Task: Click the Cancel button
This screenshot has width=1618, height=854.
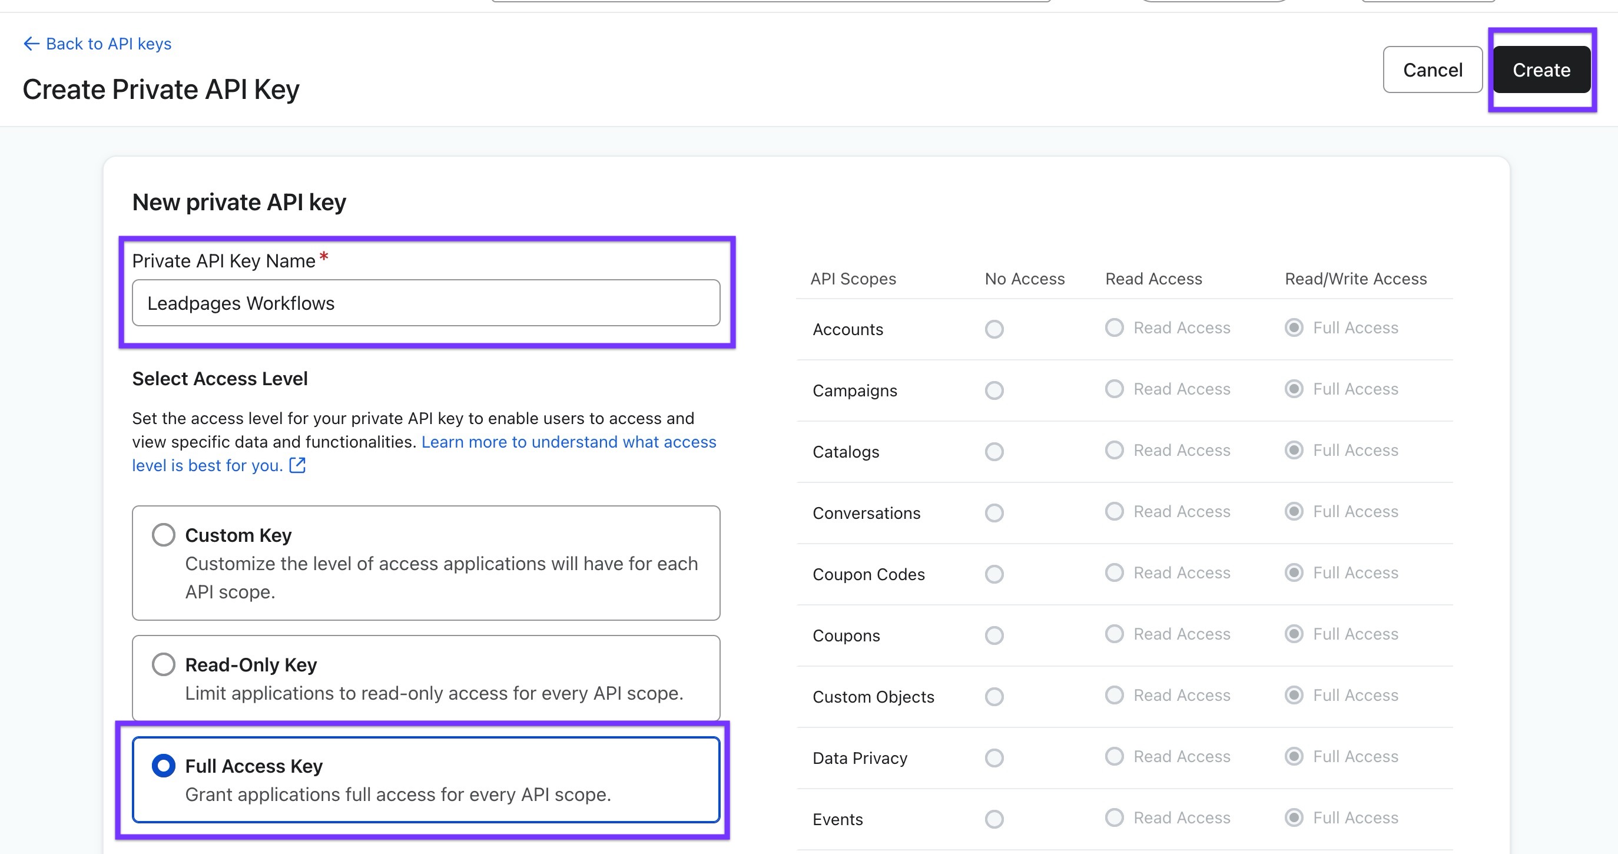Action: point(1432,69)
